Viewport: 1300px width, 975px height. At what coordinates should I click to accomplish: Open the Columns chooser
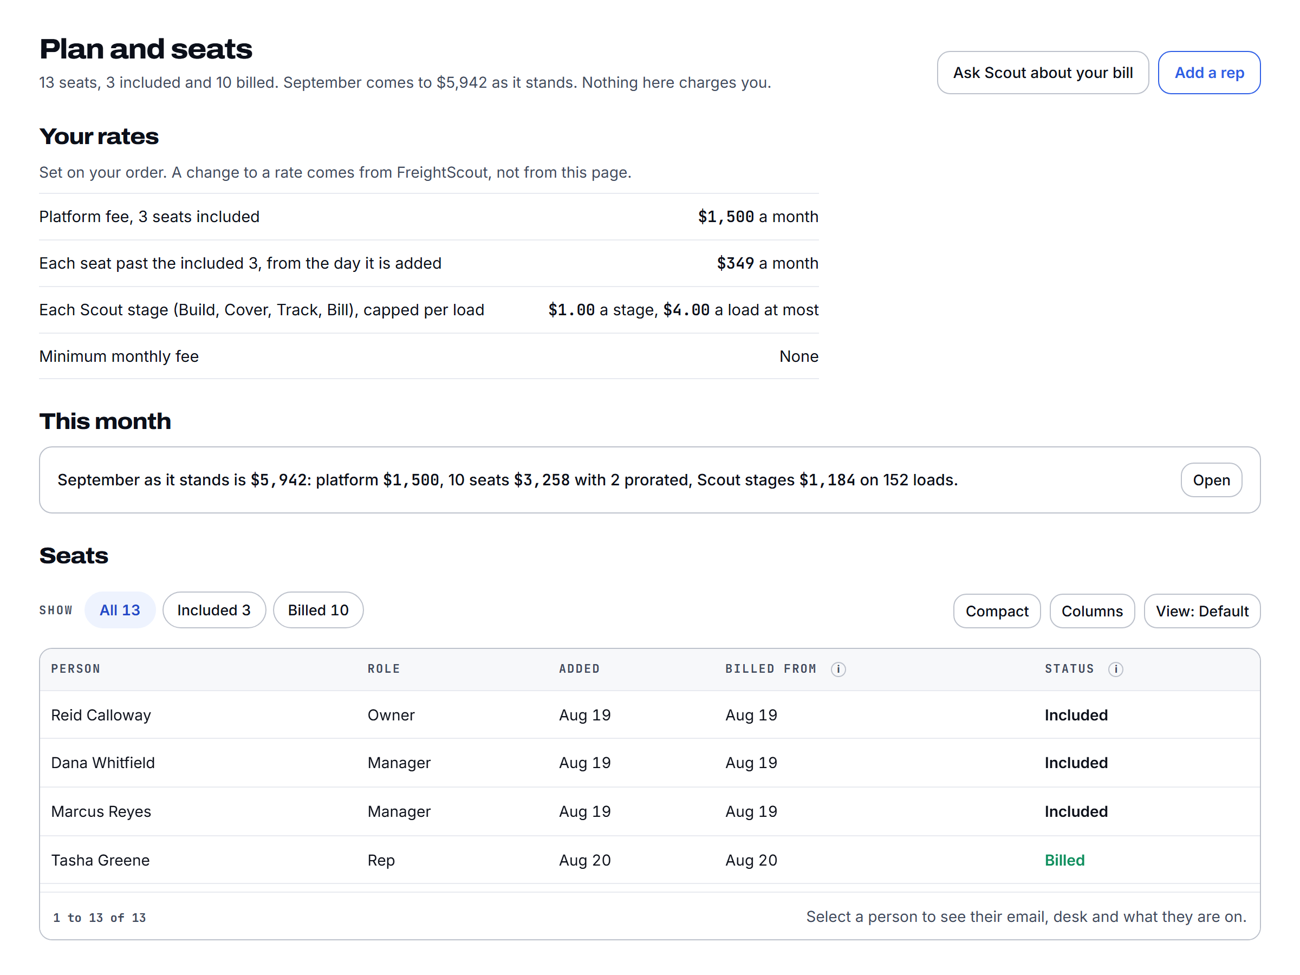(1092, 610)
